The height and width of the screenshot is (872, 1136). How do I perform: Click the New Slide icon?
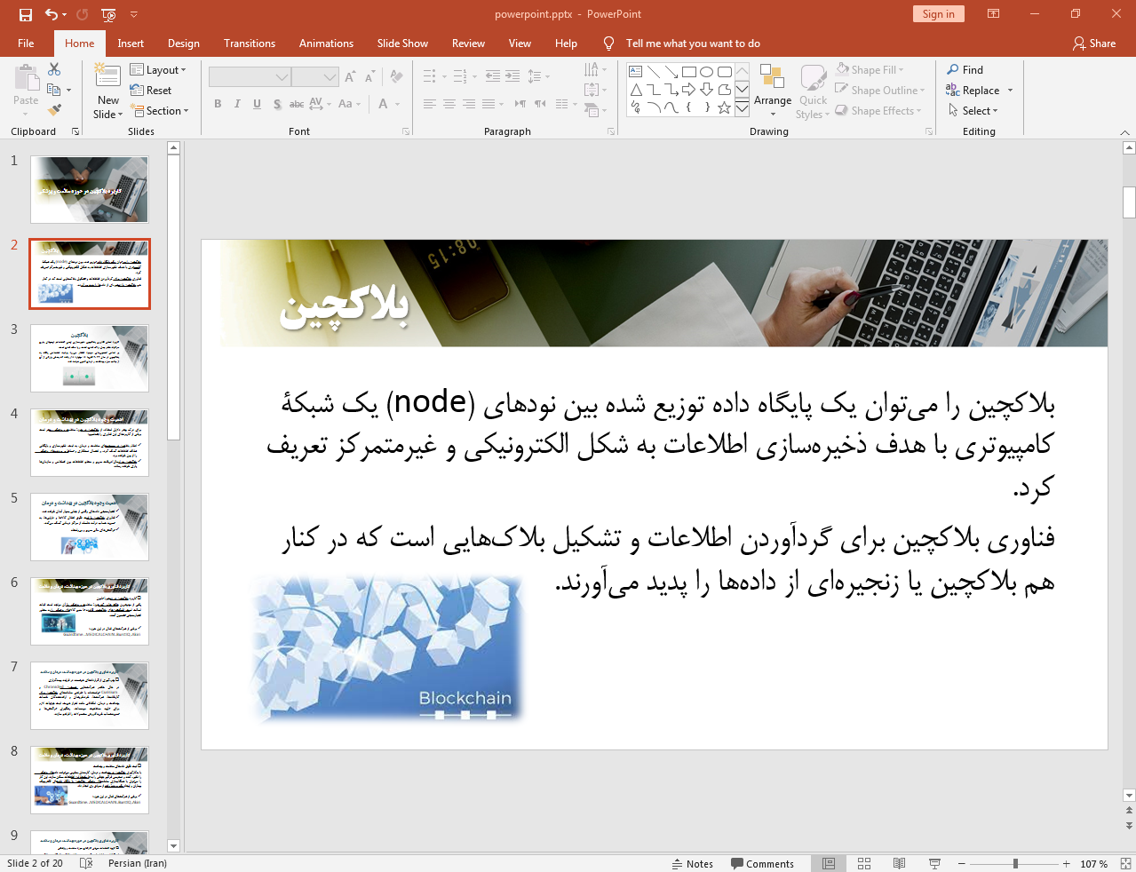[x=107, y=76]
